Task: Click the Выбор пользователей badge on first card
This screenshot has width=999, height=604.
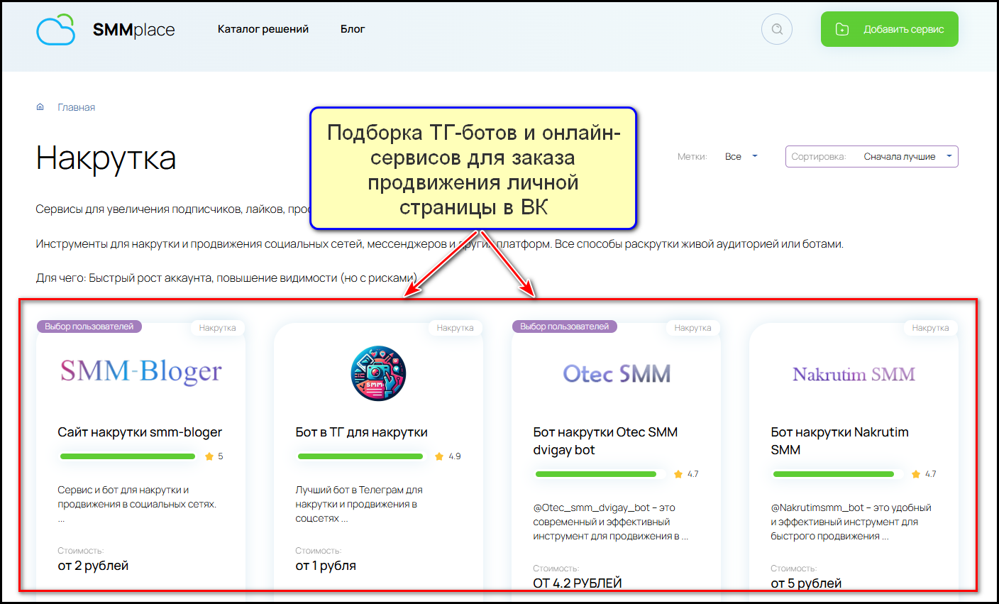Action: (x=89, y=326)
